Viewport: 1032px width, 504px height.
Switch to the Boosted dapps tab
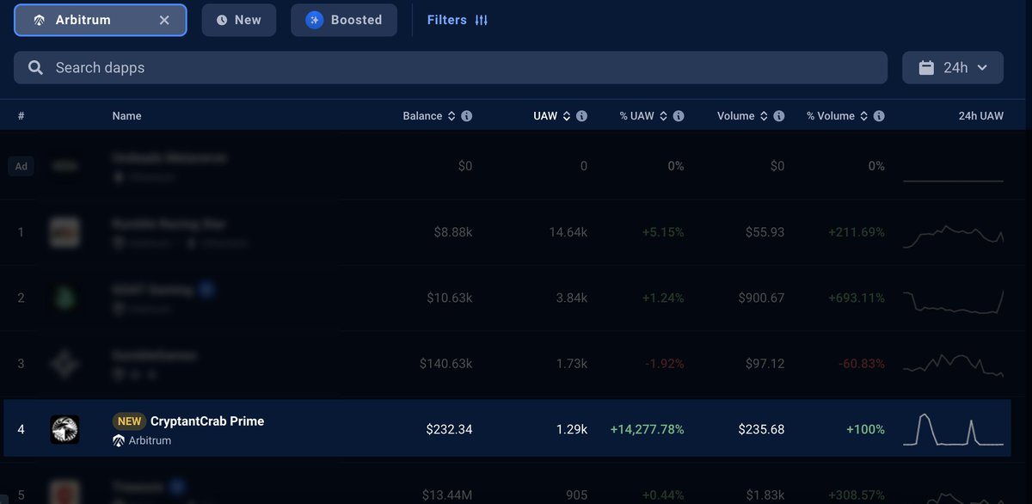click(343, 20)
